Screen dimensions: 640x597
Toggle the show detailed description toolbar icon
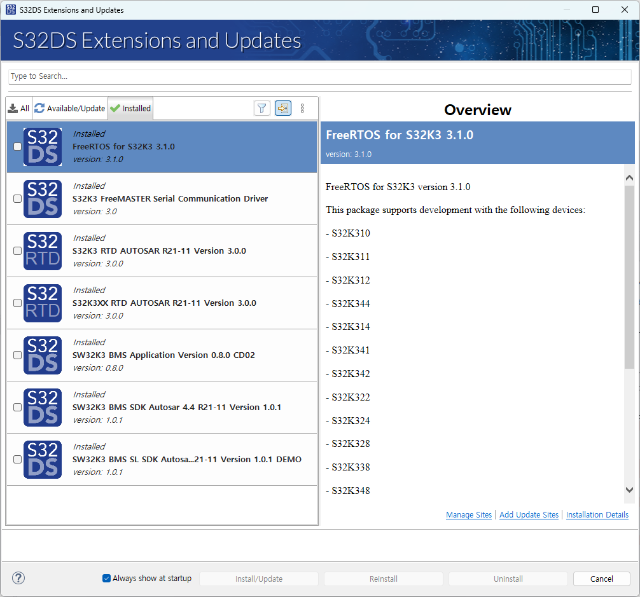point(282,108)
